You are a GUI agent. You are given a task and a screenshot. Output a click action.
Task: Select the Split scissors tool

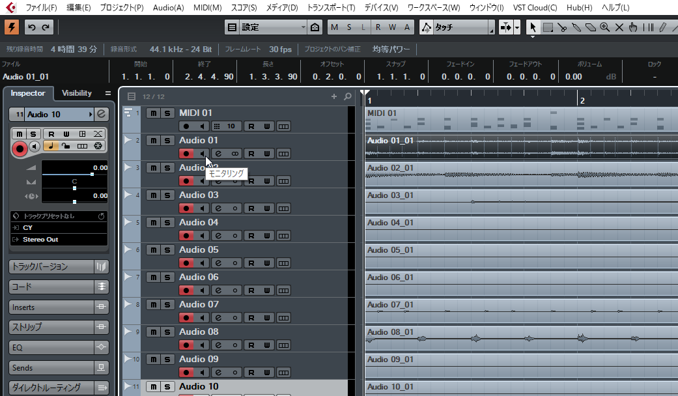(x=562, y=27)
